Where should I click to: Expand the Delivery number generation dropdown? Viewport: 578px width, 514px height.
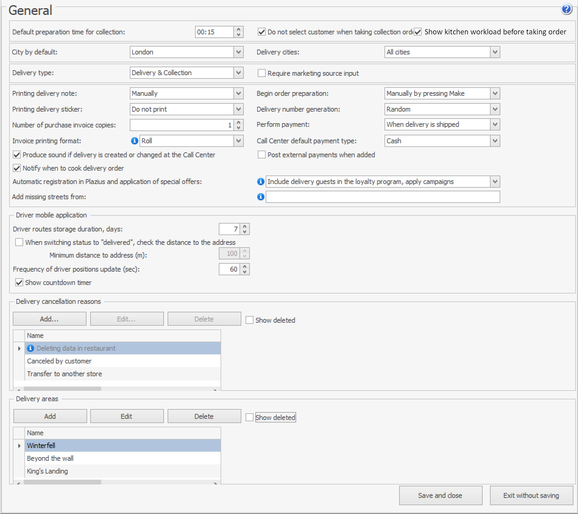point(495,109)
